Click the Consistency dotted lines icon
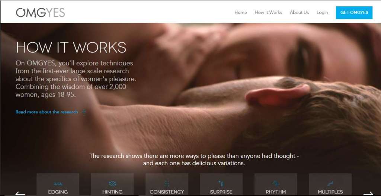The width and height of the screenshot is (381, 196). (x=167, y=184)
